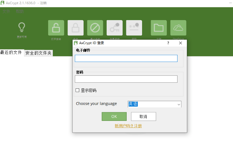Open the folder documents toolbar icon

click(159, 28)
